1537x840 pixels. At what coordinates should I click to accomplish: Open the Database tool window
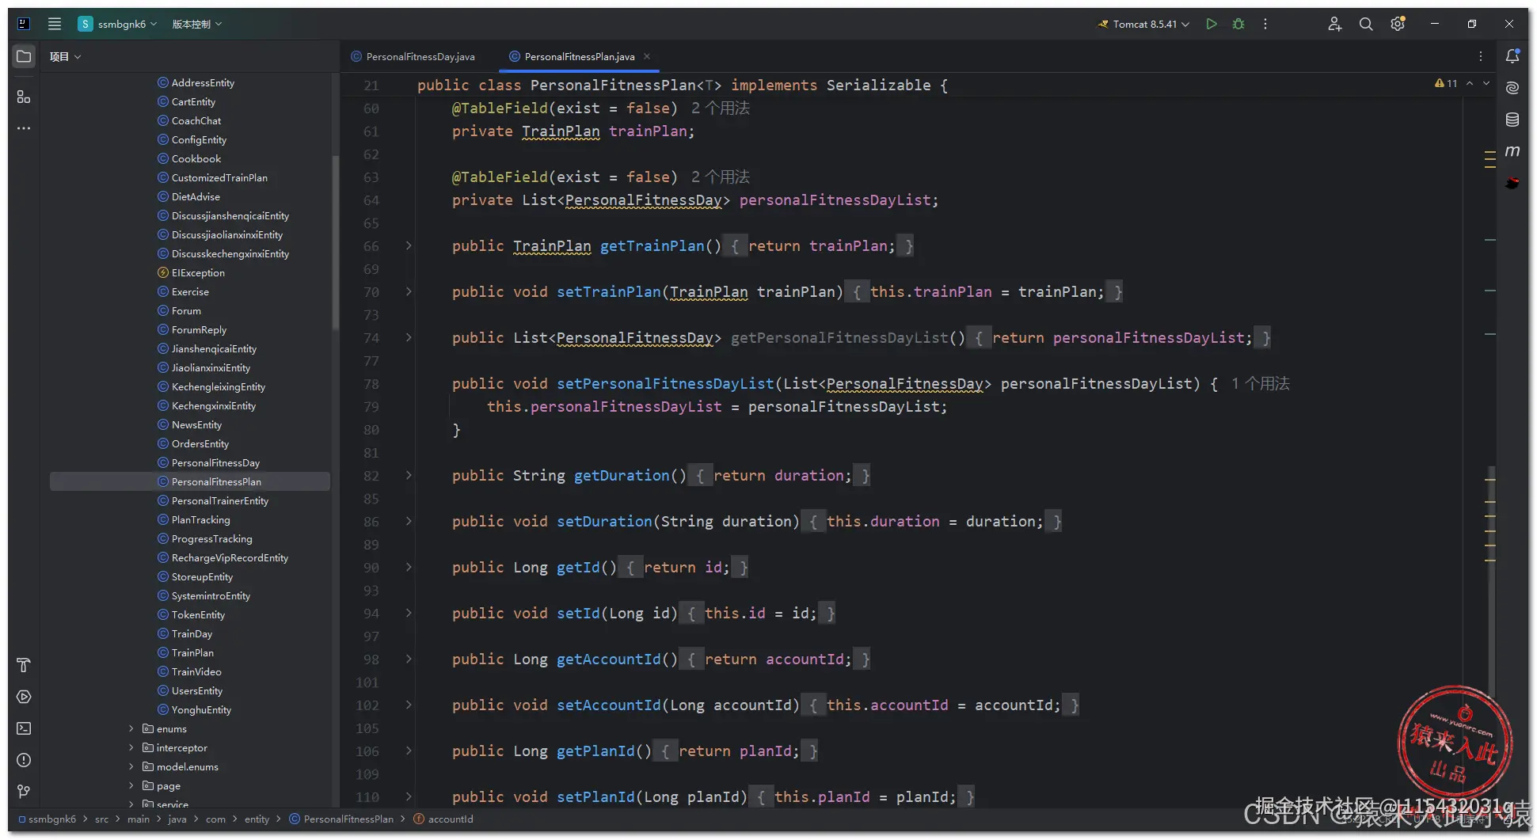click(x=1512, y=120)
